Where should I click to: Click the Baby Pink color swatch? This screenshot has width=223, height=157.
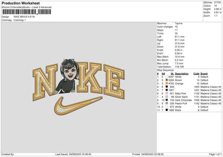coord(167,93)
